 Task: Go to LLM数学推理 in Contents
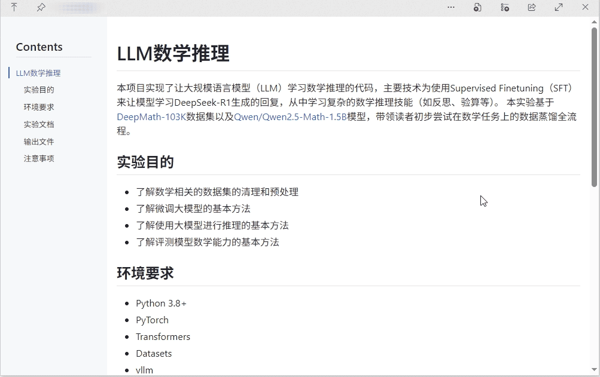(x=38, y=73)
